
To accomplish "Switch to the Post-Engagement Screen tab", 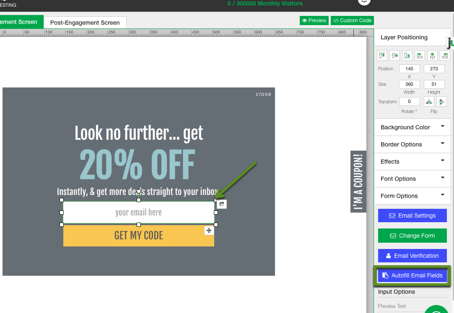I will 85,23.
